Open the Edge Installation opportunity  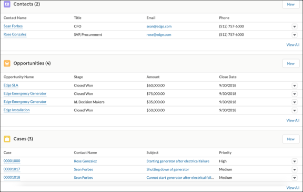tap(16, 110)
